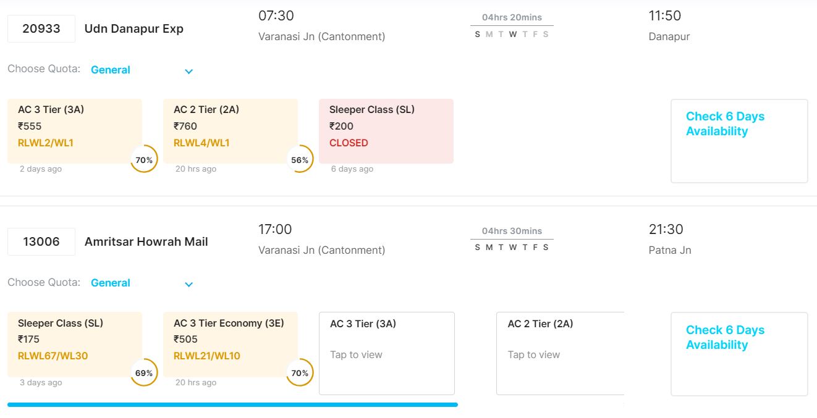
Task: Click the 70% prediction circle on 20933 3A
Action: tap(144, 160)
